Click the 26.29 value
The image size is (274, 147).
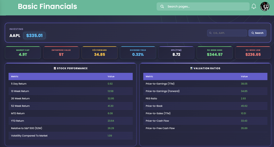click(111, 128)
